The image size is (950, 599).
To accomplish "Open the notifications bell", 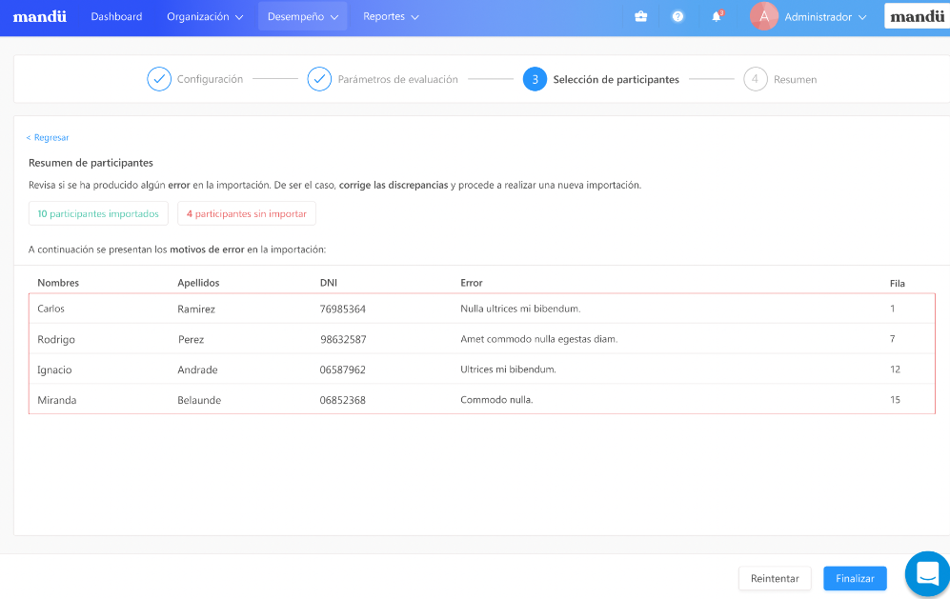I will coord(717,16).
